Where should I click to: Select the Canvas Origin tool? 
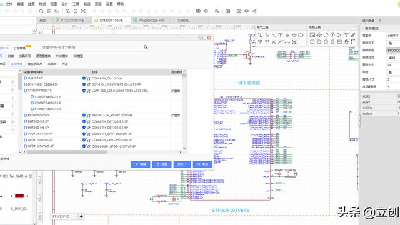(x=353, y=42)
